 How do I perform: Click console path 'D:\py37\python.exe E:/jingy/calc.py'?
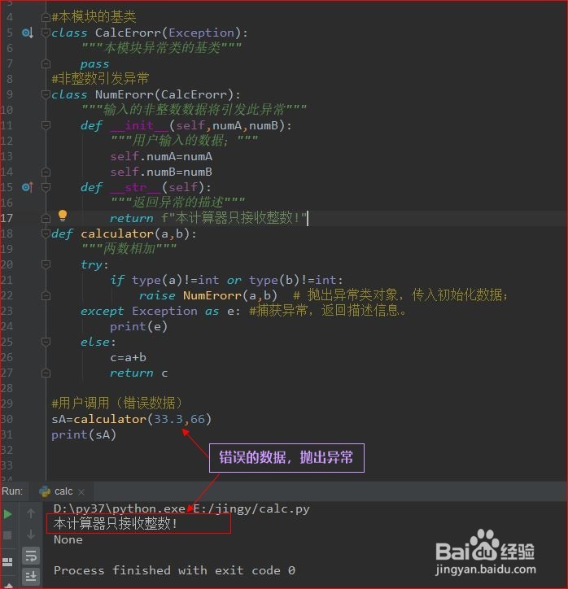pos(181,509)
